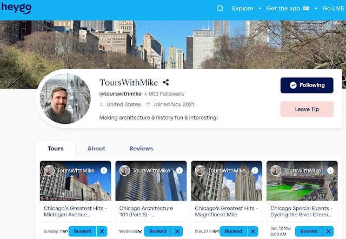The height and width of the screenshot is (239, 346).
Task: Click Booked button on Architecture 101 tour
Action: tap(158, 231)
